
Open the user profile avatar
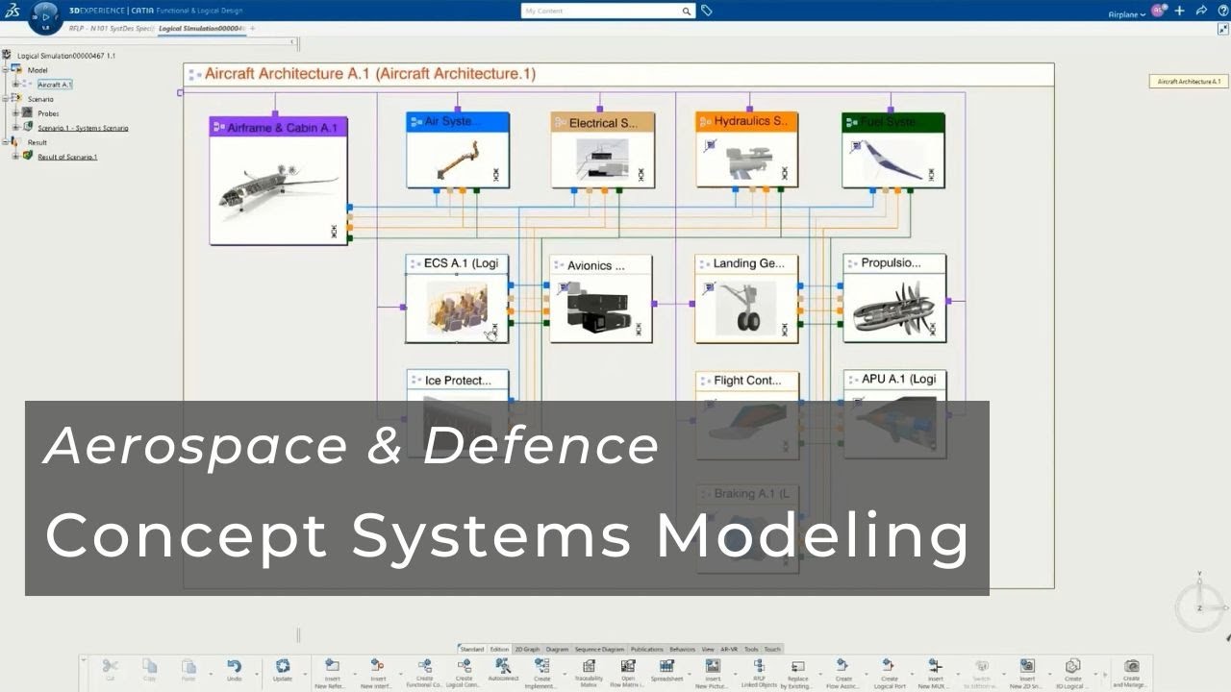coord(1159,11)
